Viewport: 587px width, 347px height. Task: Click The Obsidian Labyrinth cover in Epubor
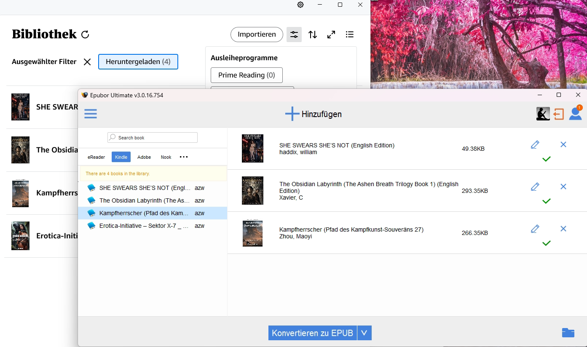tap(253, 190)
